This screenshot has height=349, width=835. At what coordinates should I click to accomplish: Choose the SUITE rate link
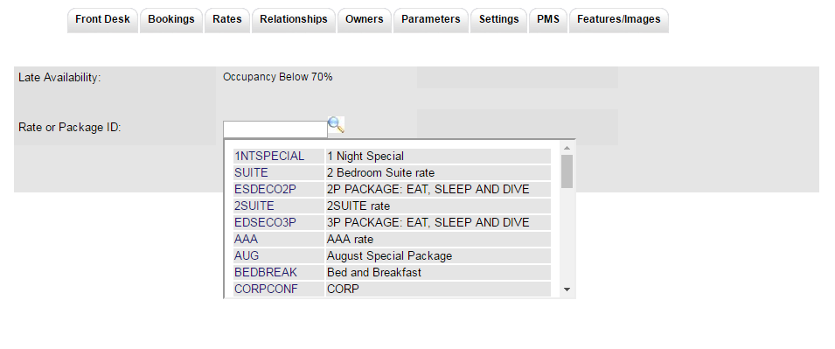pos(251,172)
